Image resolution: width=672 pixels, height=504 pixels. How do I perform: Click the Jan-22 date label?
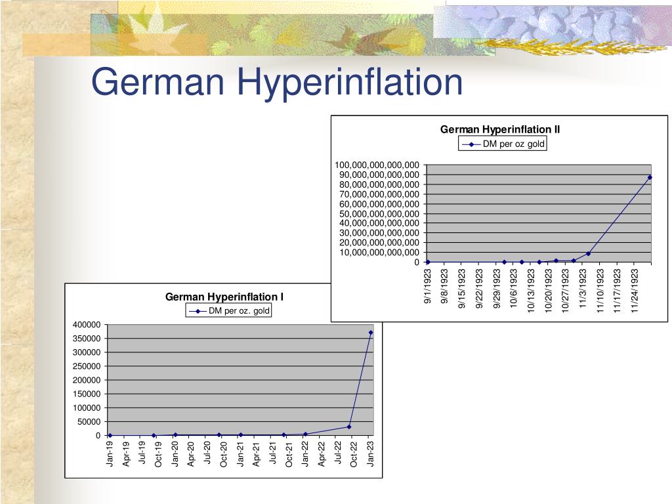pos(304,454)
